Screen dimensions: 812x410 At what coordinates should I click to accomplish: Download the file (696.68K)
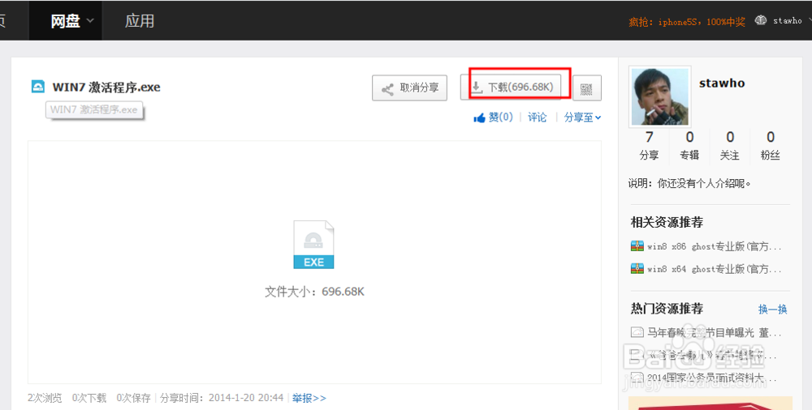click(x=511, y=87)
